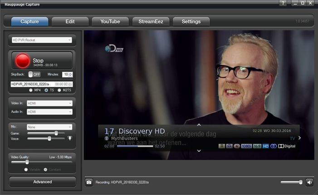Click the info icon beside MythBusters

point(107,138)
